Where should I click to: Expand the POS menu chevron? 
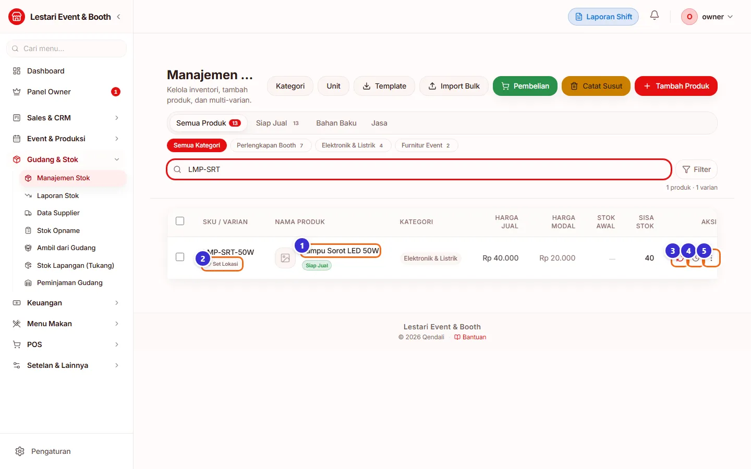117,344
